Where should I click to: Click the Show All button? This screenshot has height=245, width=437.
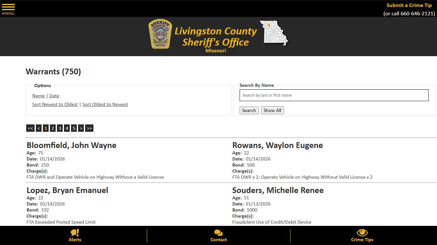272,110
